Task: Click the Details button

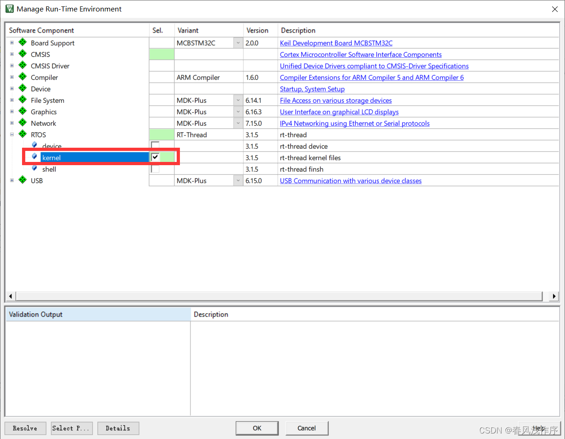Action: pyautogui.click(x=118, y=428)
